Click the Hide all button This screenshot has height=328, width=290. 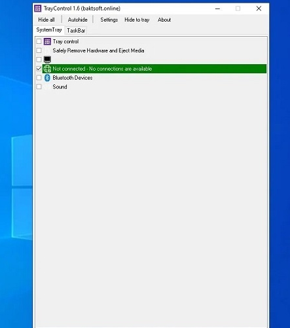[46, 20]
